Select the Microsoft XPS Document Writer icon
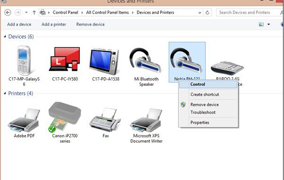 pyautogui.click(x=146, y=120)
